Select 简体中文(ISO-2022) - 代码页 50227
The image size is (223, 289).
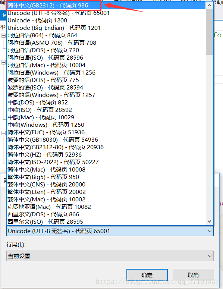click(106, 162)
